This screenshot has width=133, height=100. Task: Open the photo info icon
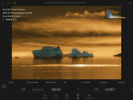point(15,3)
